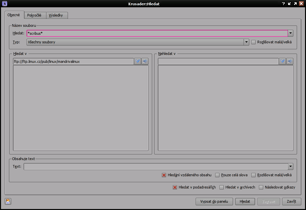Viewport: 306px width, 210px height.
Task: Toggle 'Rozlišovat malá/velká' checkbox next to Typ
Action: pyautogui.click(x=254, y=42)
